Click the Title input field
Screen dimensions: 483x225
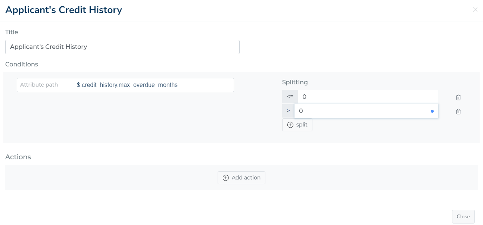[x=122, y=47]
